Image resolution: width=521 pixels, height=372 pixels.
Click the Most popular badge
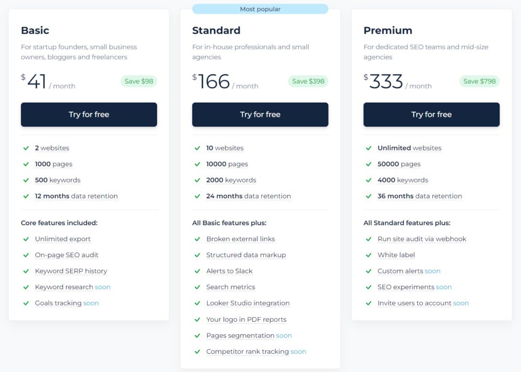tap(260, 9)
